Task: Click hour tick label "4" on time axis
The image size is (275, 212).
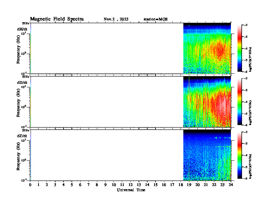Action: 64,185
